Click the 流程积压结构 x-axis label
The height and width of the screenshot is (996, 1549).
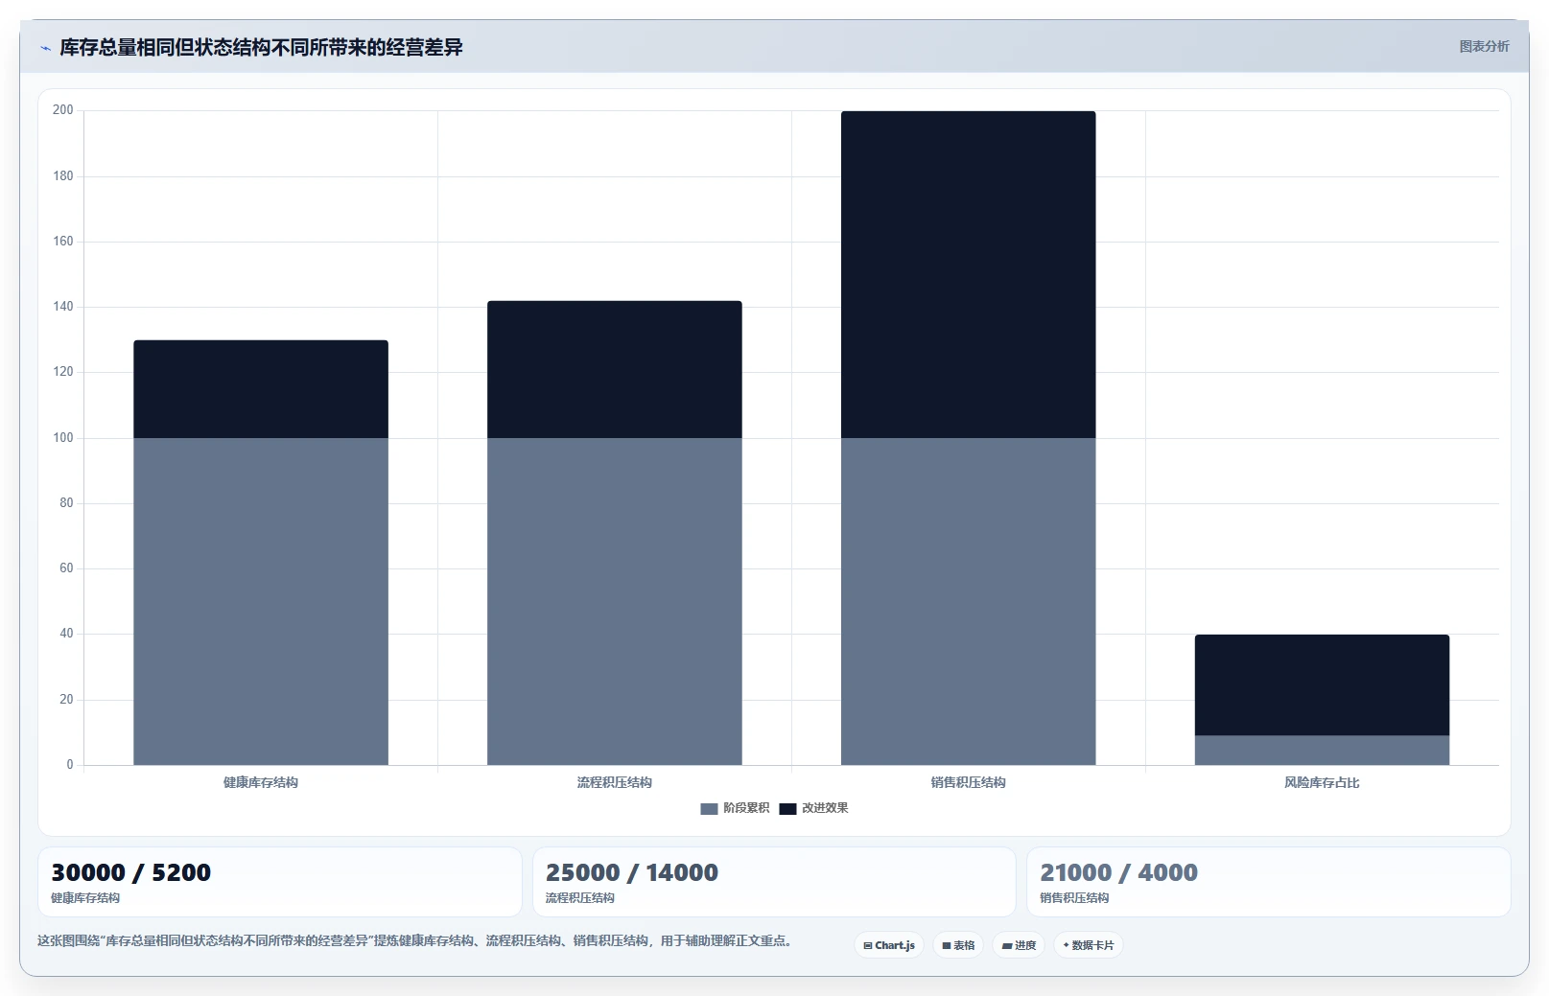[x=615, y=782]
